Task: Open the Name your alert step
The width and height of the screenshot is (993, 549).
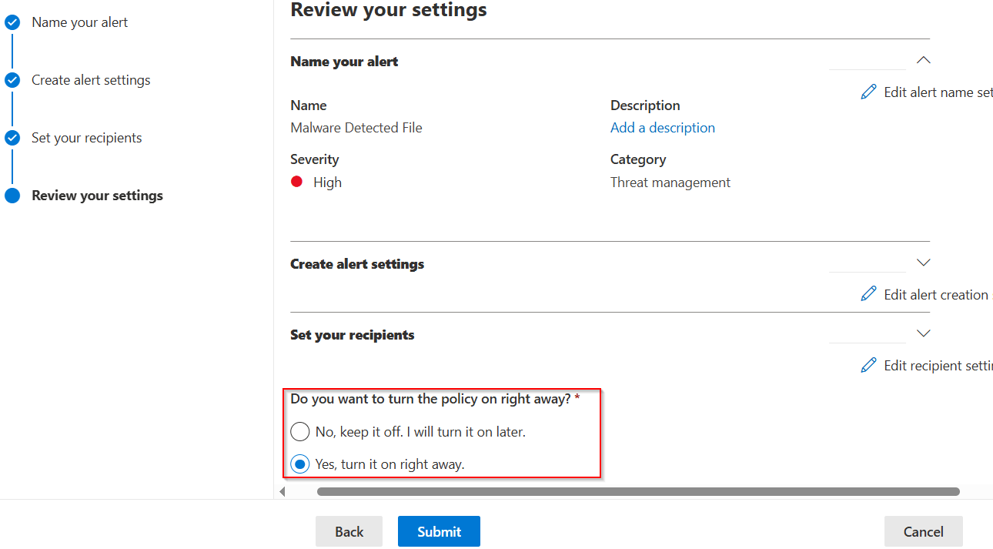Action: click(79, 22)
